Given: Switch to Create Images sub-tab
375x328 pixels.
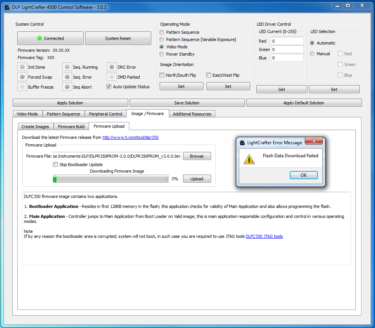Looking at the screenshot, I should coord(35,127).
